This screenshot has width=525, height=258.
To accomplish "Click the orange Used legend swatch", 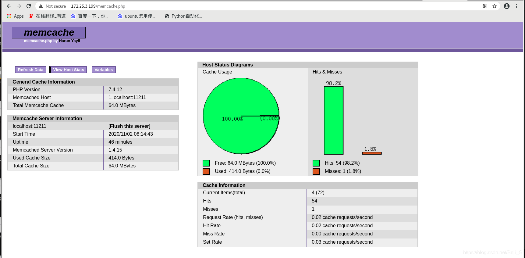I will click(206, 171).
